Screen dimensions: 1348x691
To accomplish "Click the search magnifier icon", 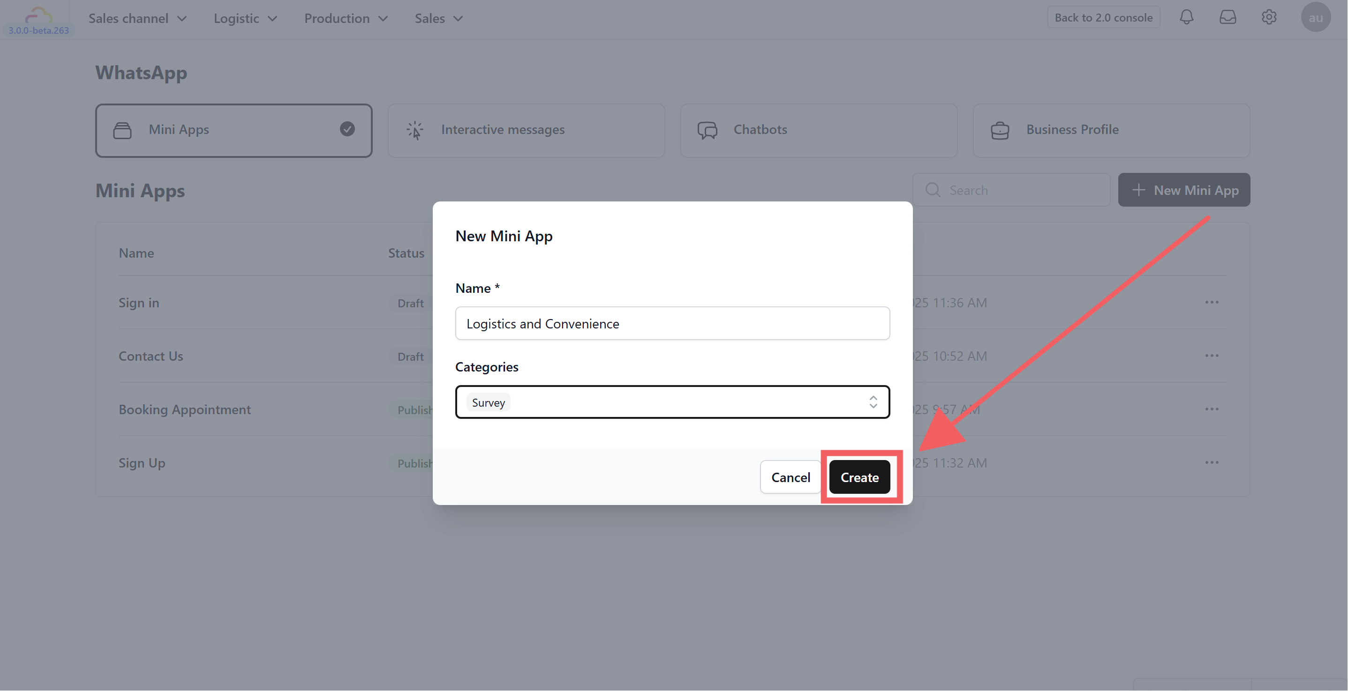I will (933, 190).
